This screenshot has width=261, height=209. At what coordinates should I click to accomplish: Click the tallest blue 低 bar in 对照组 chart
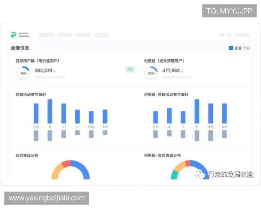pyautogui.click(x=197, y=111)
